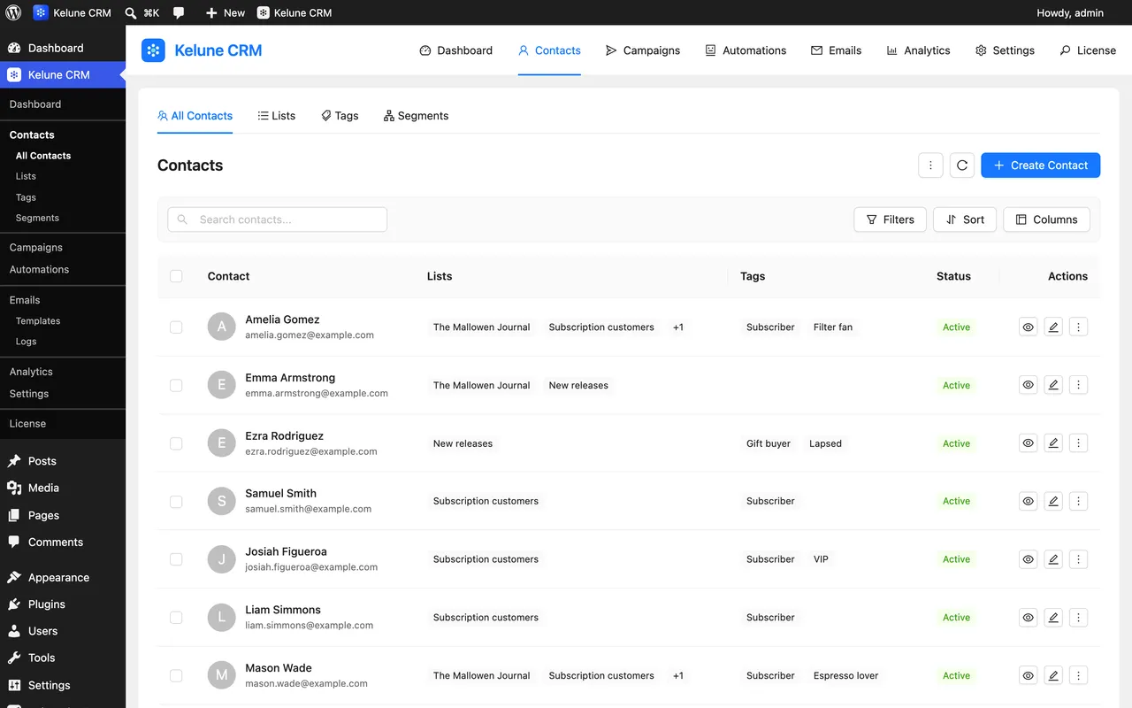Screen dimensions: 1132x708
Task: Open the Columns chooser
Action: coord(1046,219)
